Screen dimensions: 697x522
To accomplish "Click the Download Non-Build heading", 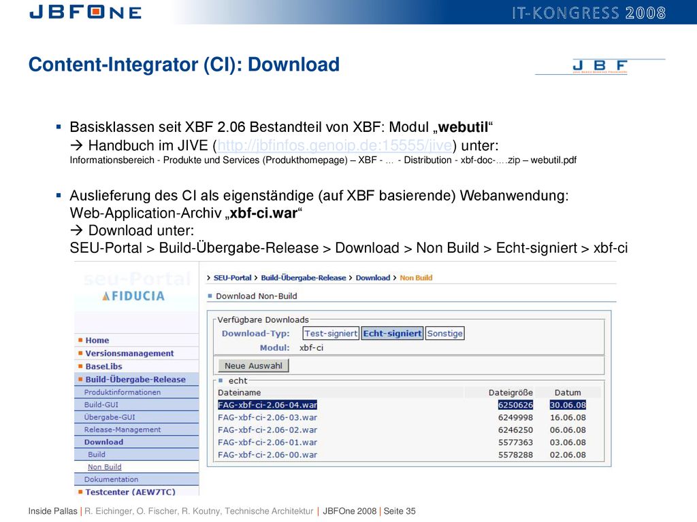I will pyautogui.click(x=257, y=296).
